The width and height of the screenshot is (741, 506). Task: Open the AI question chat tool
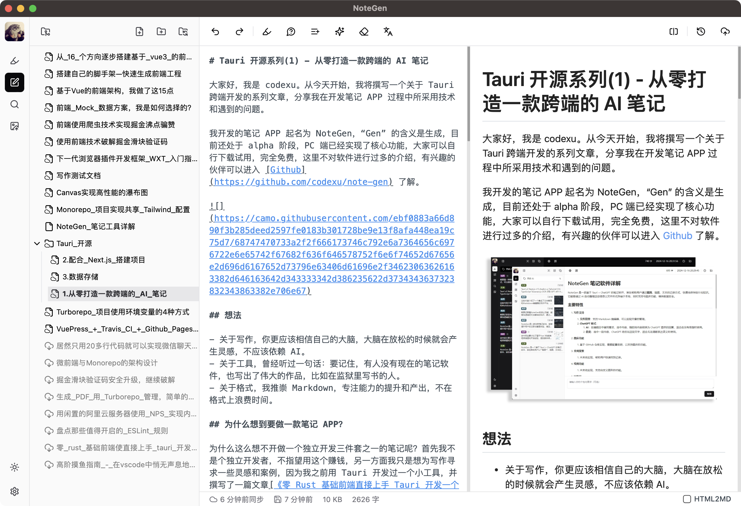tap(291, 32)
